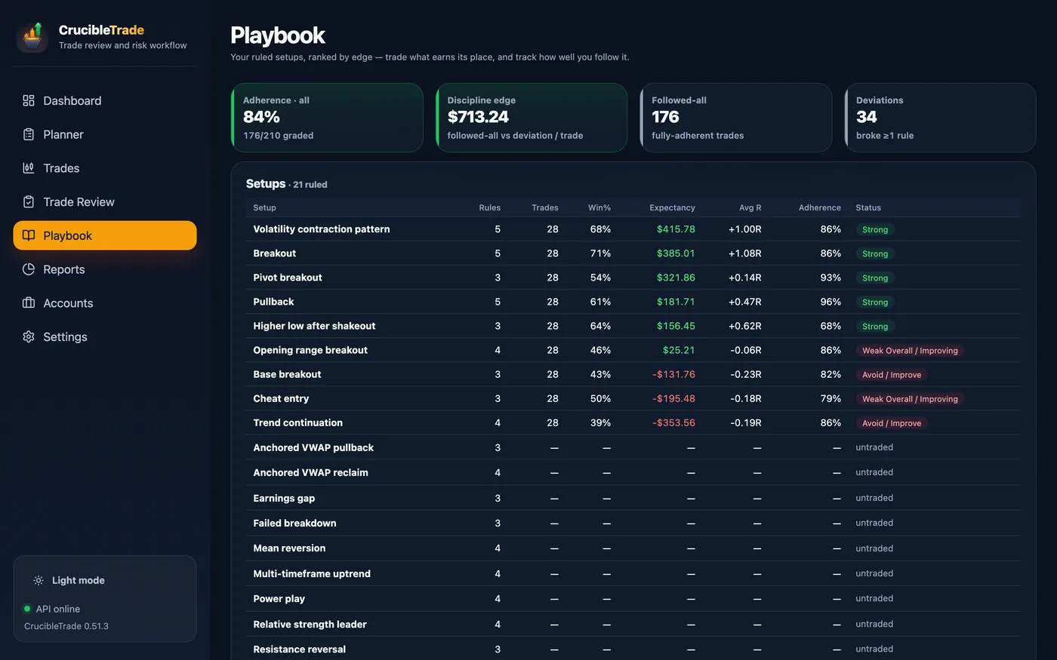1057x660 pixels.
Task: Sort by the Adherence column header
Action: pos(820,207)
